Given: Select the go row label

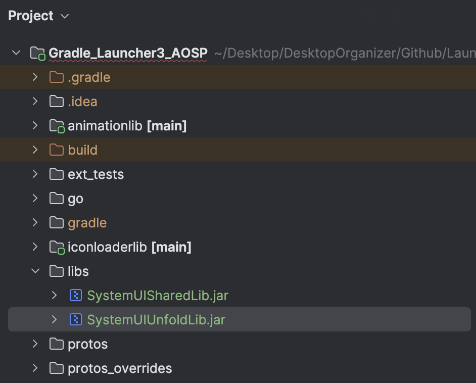Looking at the screenshot, I should pyautogui.click(x=75, y=200).
